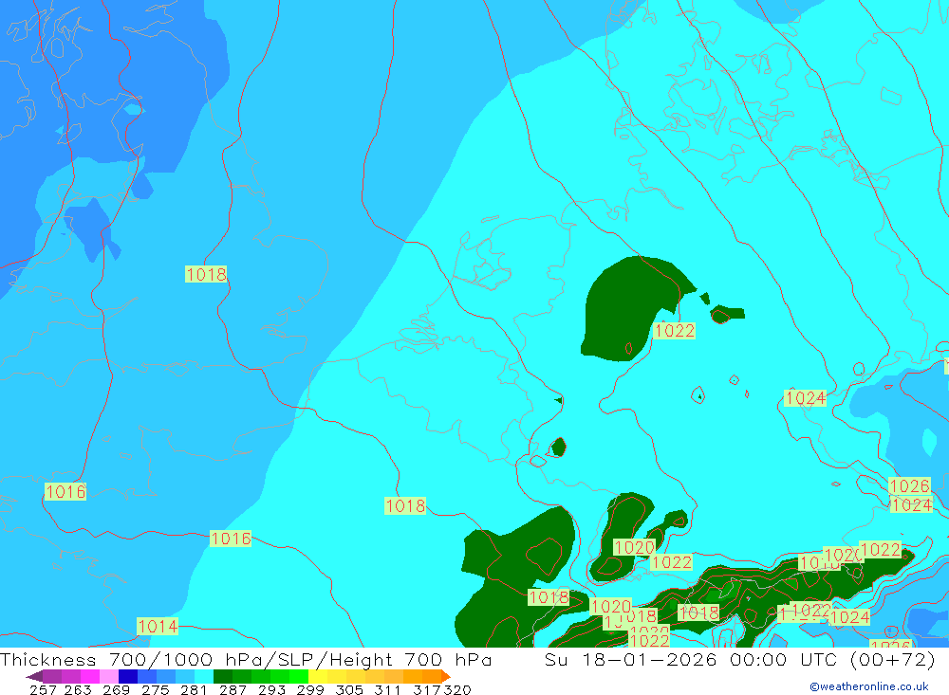Click the 299 legend value
Screen dimensions: 949x695
pos(310,689)
